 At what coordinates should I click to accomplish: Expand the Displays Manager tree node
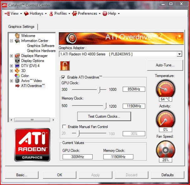pyautogui.click(x=11, y=56)
